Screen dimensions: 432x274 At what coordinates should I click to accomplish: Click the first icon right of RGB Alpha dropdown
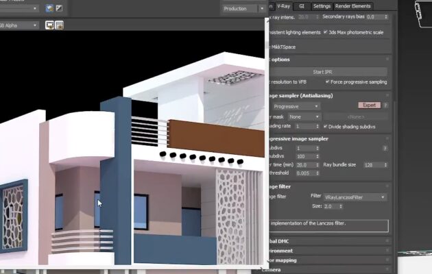point(50,25)
